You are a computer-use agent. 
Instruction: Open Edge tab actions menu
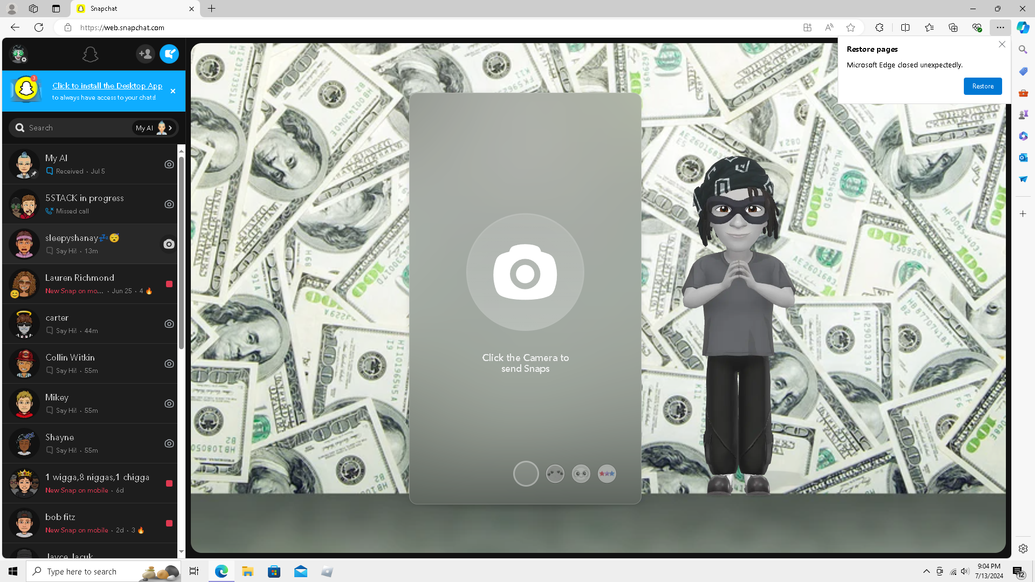tap(56, 9)
